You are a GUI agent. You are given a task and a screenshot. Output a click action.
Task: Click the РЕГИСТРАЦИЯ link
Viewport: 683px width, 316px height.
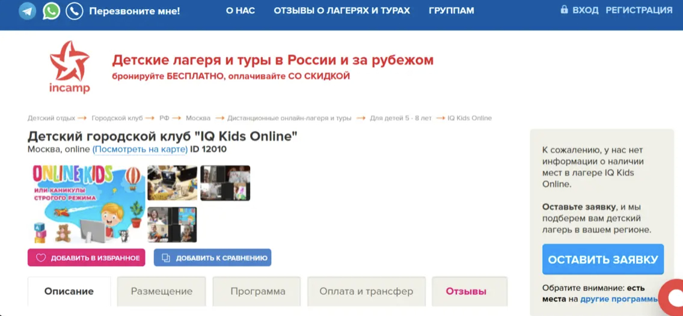(639, 10)
